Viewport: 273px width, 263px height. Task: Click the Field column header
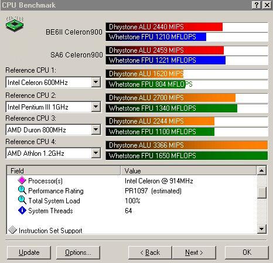click(64, 170)
